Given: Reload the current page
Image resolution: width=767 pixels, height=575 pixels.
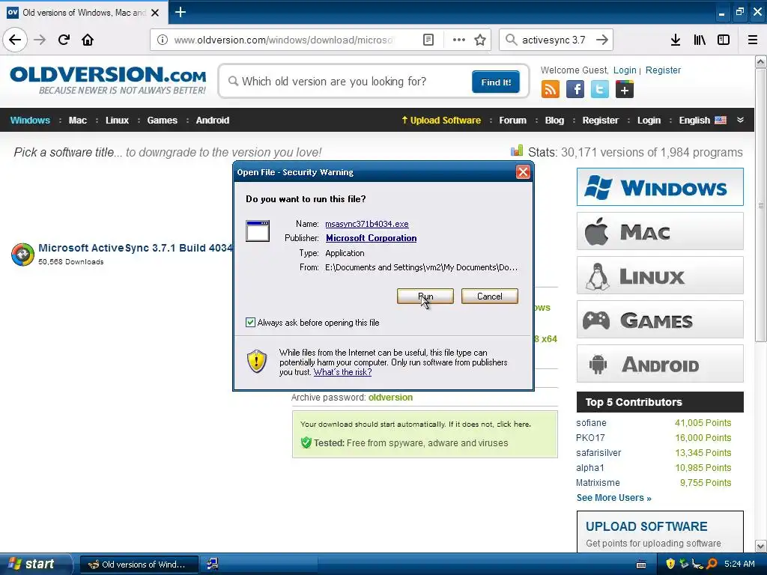Looking at the screenshot, I should (64, 40).
